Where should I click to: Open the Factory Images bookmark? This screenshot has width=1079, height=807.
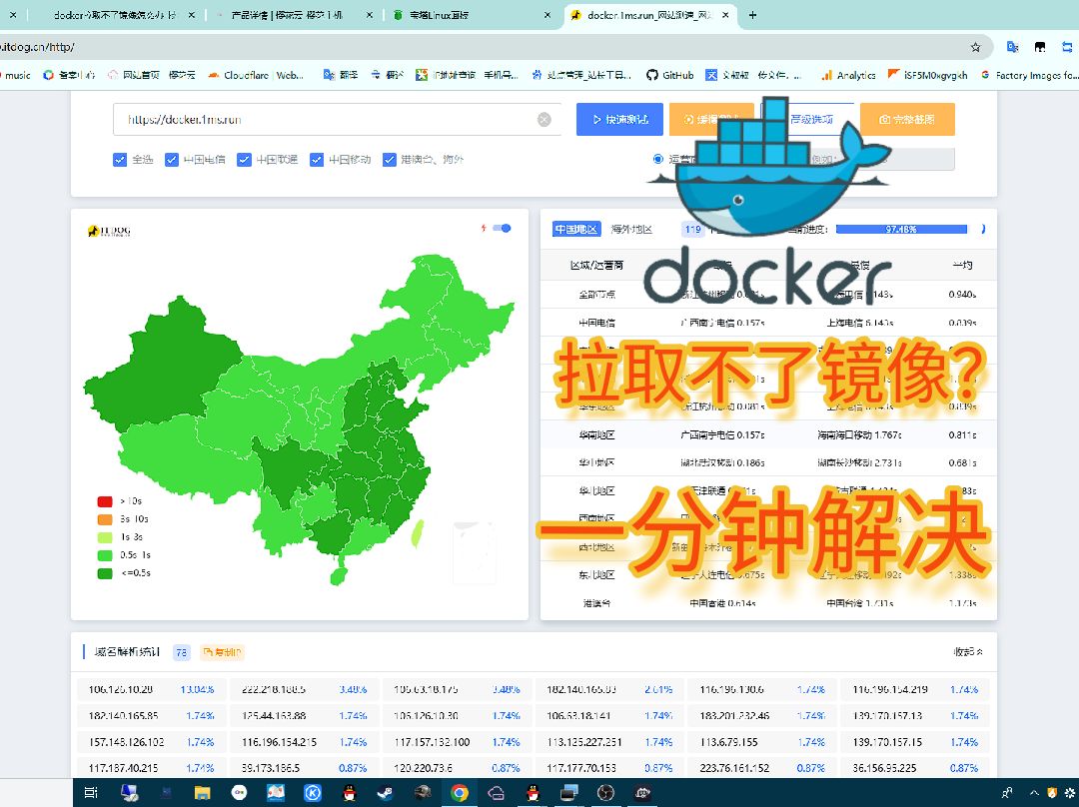tap(1028, 75)
